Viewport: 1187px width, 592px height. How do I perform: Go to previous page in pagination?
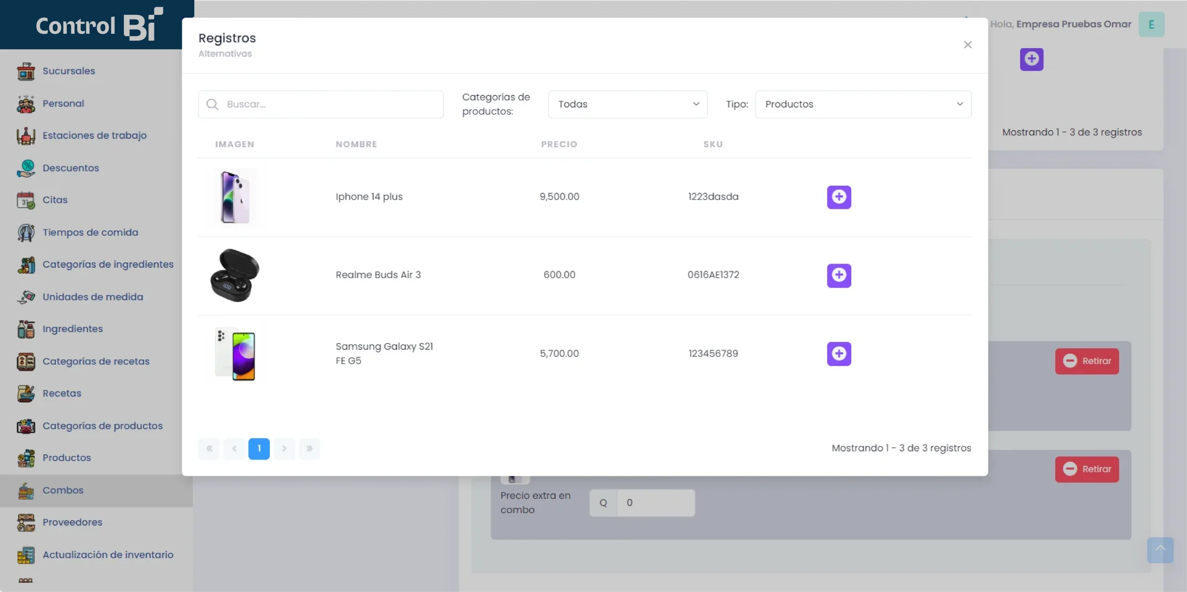tap(234, 448)
